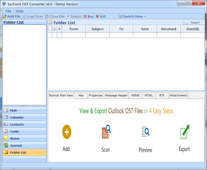
Task: Switch to the MIME tab
Action: point(136,95)
